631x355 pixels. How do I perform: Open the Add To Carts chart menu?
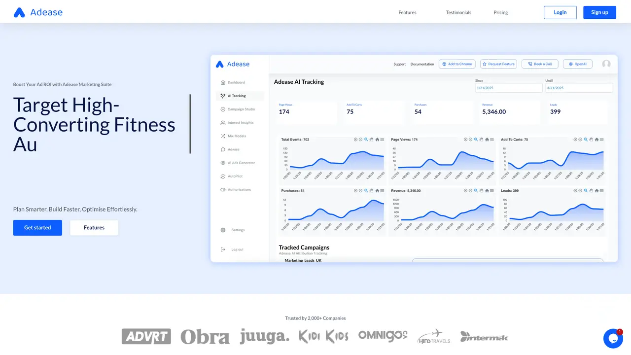(602, 140)
